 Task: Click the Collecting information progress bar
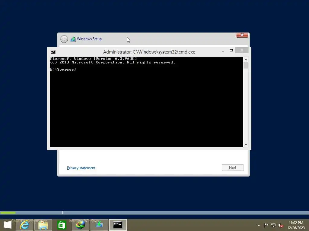pyautogui.click(x=31, y=213)
